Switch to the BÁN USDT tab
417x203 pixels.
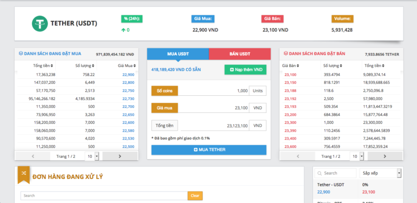(240, 54)
